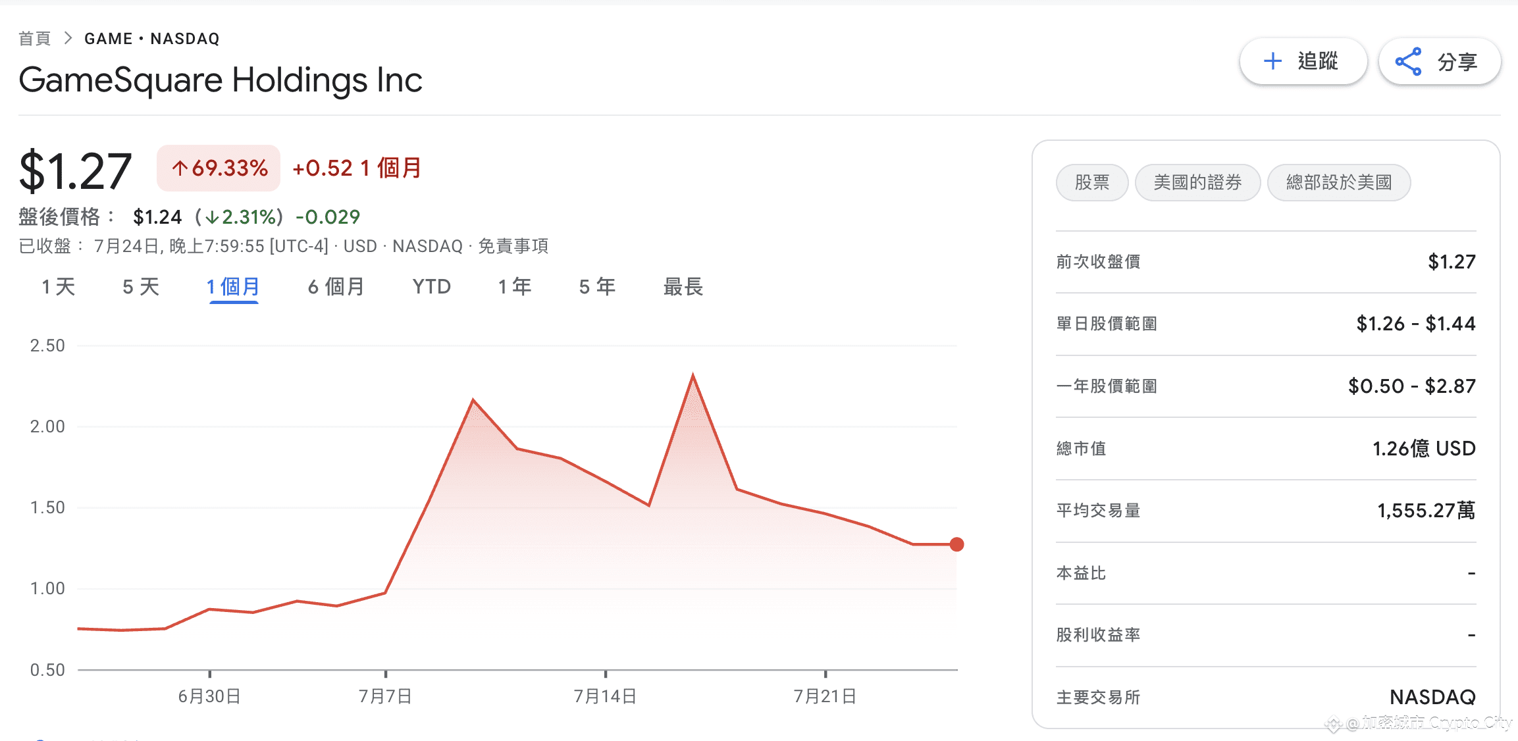1518x741 pixels.
Task: Click the plus icon on the 追蹤 button
Action: pos(1272,61)
